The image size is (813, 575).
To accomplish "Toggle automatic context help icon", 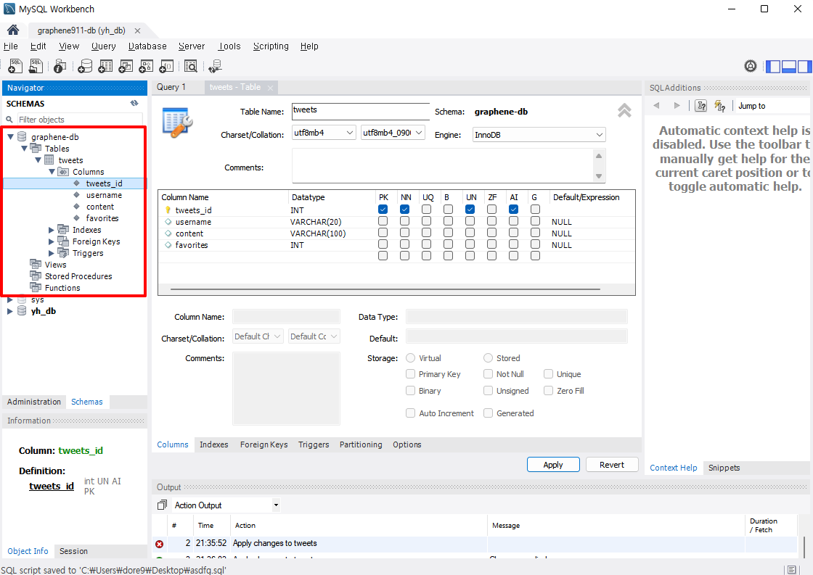I will (719, 106).
